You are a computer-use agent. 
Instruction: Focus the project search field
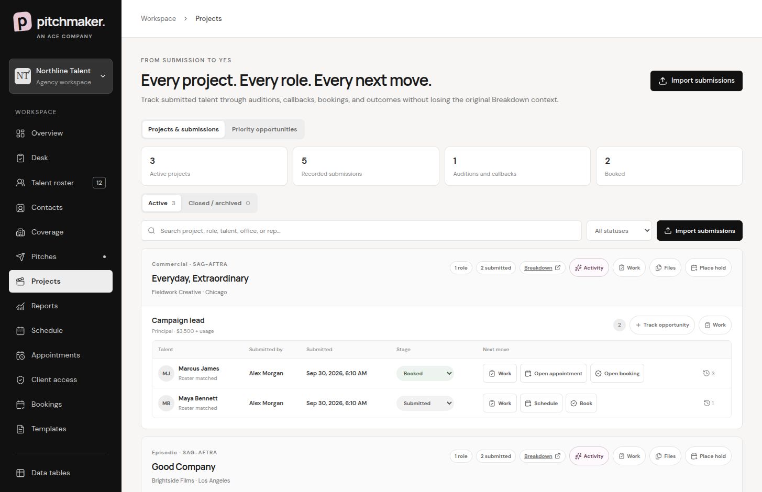[361, 231]
